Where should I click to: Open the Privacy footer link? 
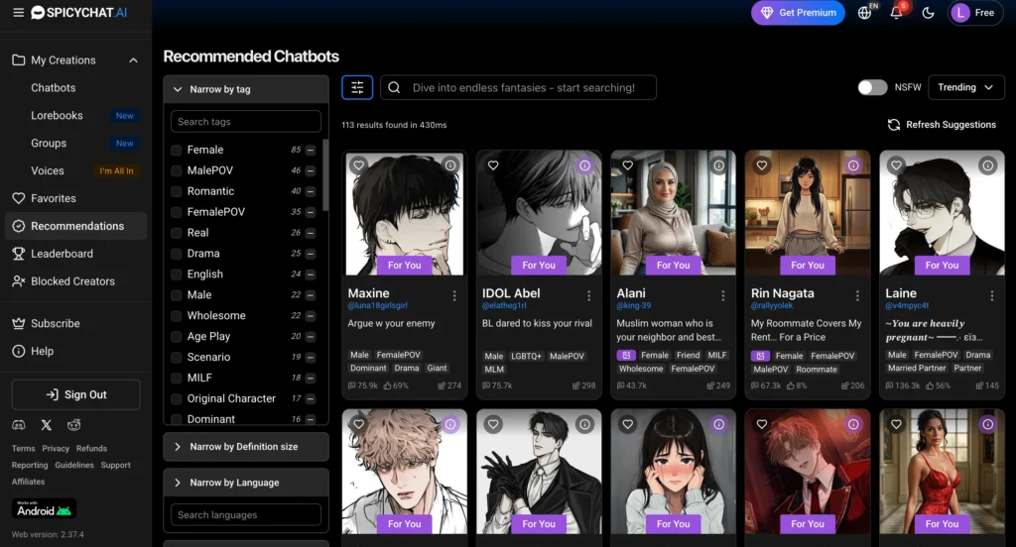[x=56, y=449]
